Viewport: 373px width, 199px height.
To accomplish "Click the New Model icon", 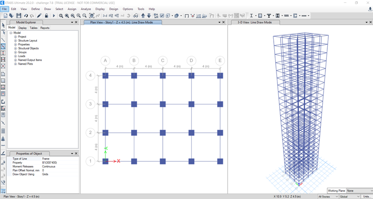I will click(6, 16).
